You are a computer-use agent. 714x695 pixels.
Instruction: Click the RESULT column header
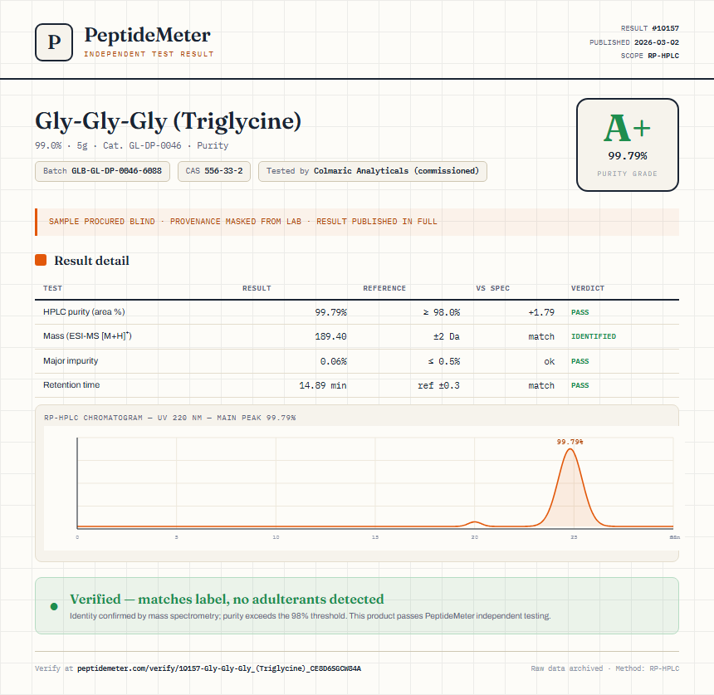click(257, 288)
